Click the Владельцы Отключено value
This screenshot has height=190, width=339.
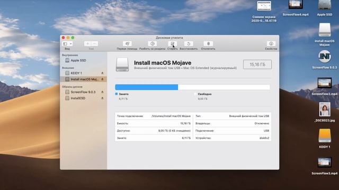[262, 123]
